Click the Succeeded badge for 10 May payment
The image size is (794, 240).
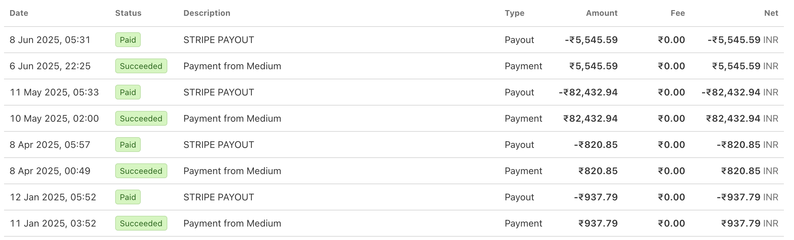[141, 118]
